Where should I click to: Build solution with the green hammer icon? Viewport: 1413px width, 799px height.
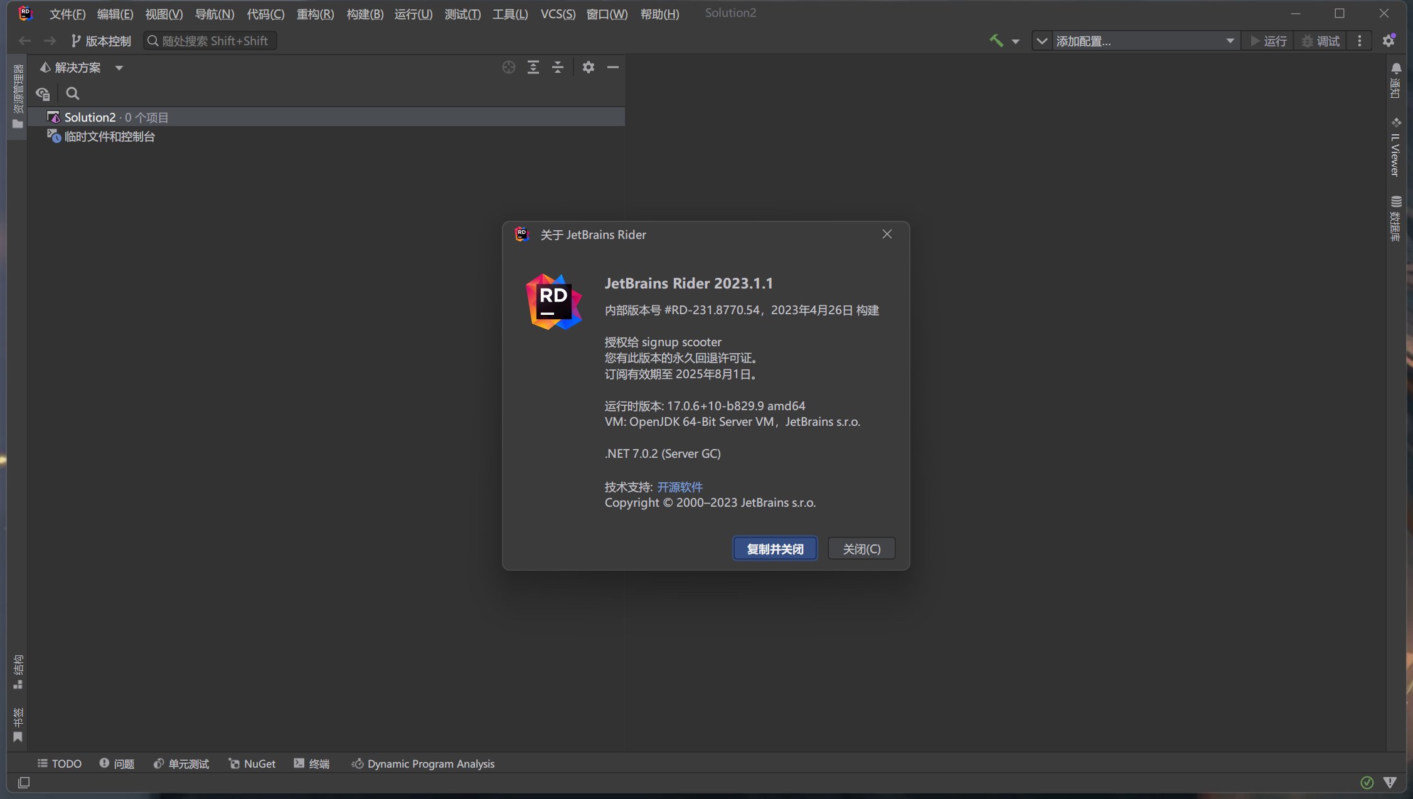pos(996,41)
